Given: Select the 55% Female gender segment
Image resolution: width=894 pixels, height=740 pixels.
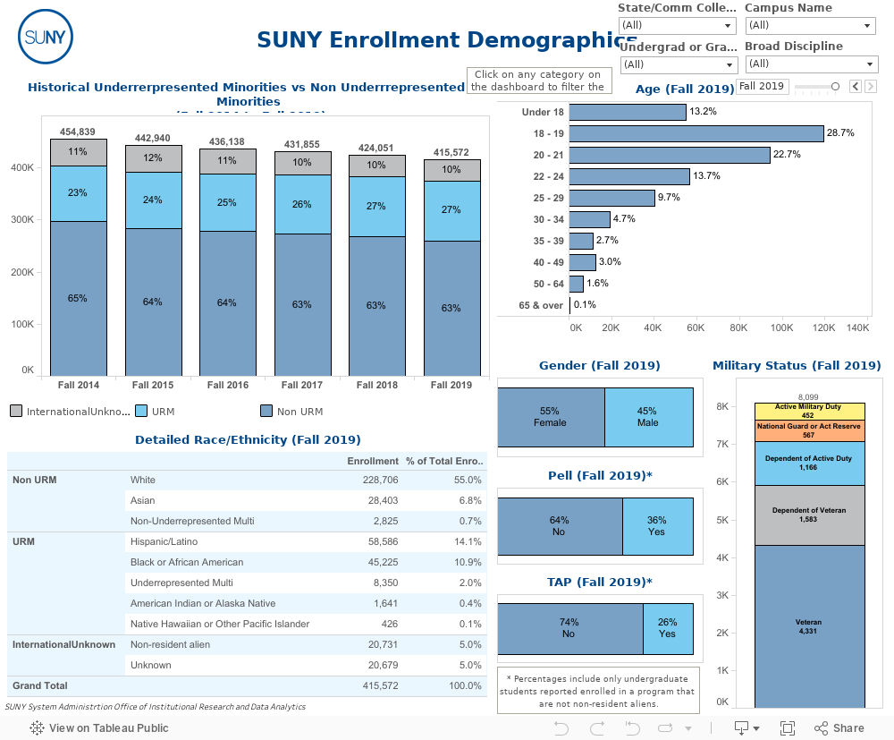Looking at the screenshot, I should 552,417.
